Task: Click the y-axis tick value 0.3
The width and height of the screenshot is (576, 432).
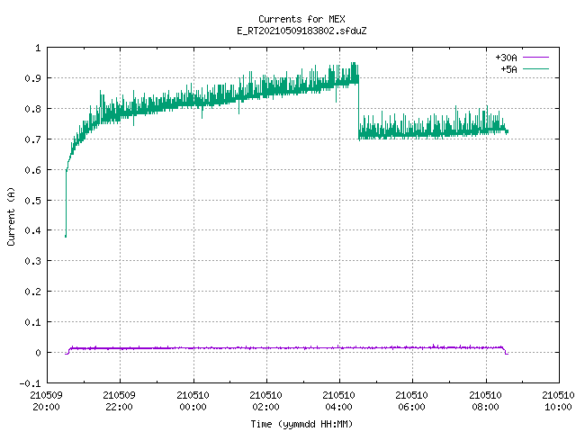Action: [x=32, y=261]
